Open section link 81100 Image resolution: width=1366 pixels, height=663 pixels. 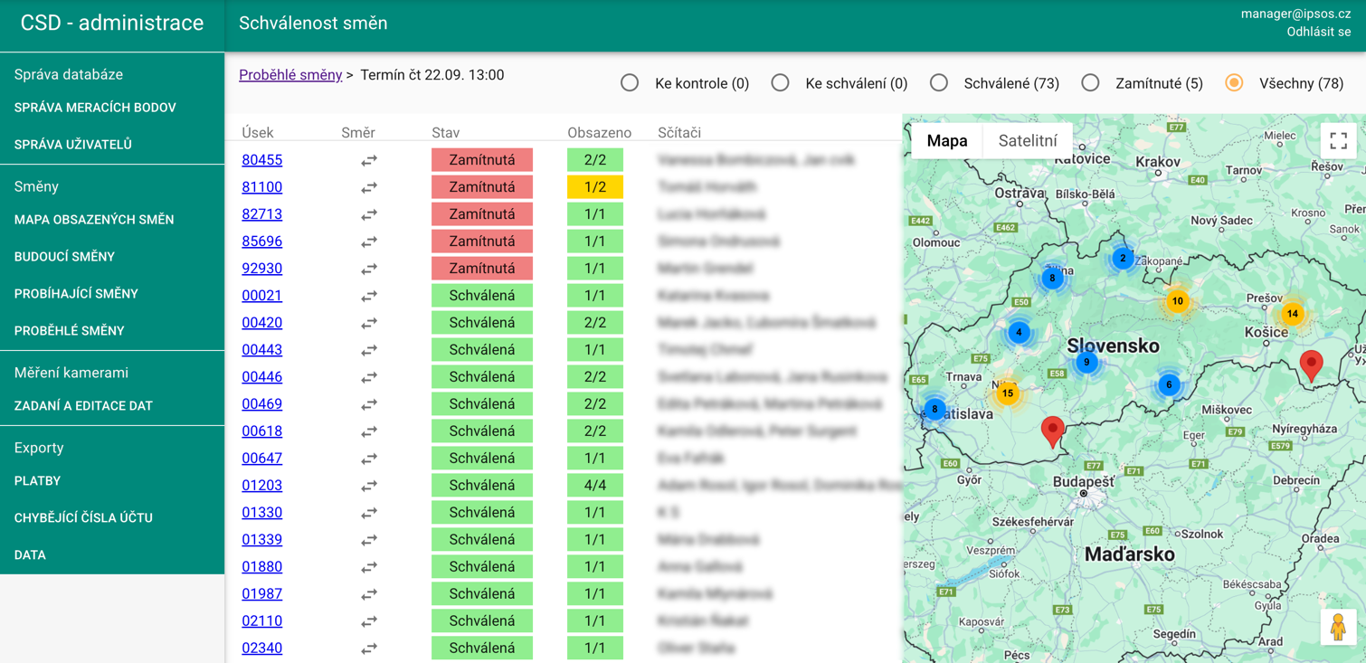pyautogui.click(x=261, y=187)
